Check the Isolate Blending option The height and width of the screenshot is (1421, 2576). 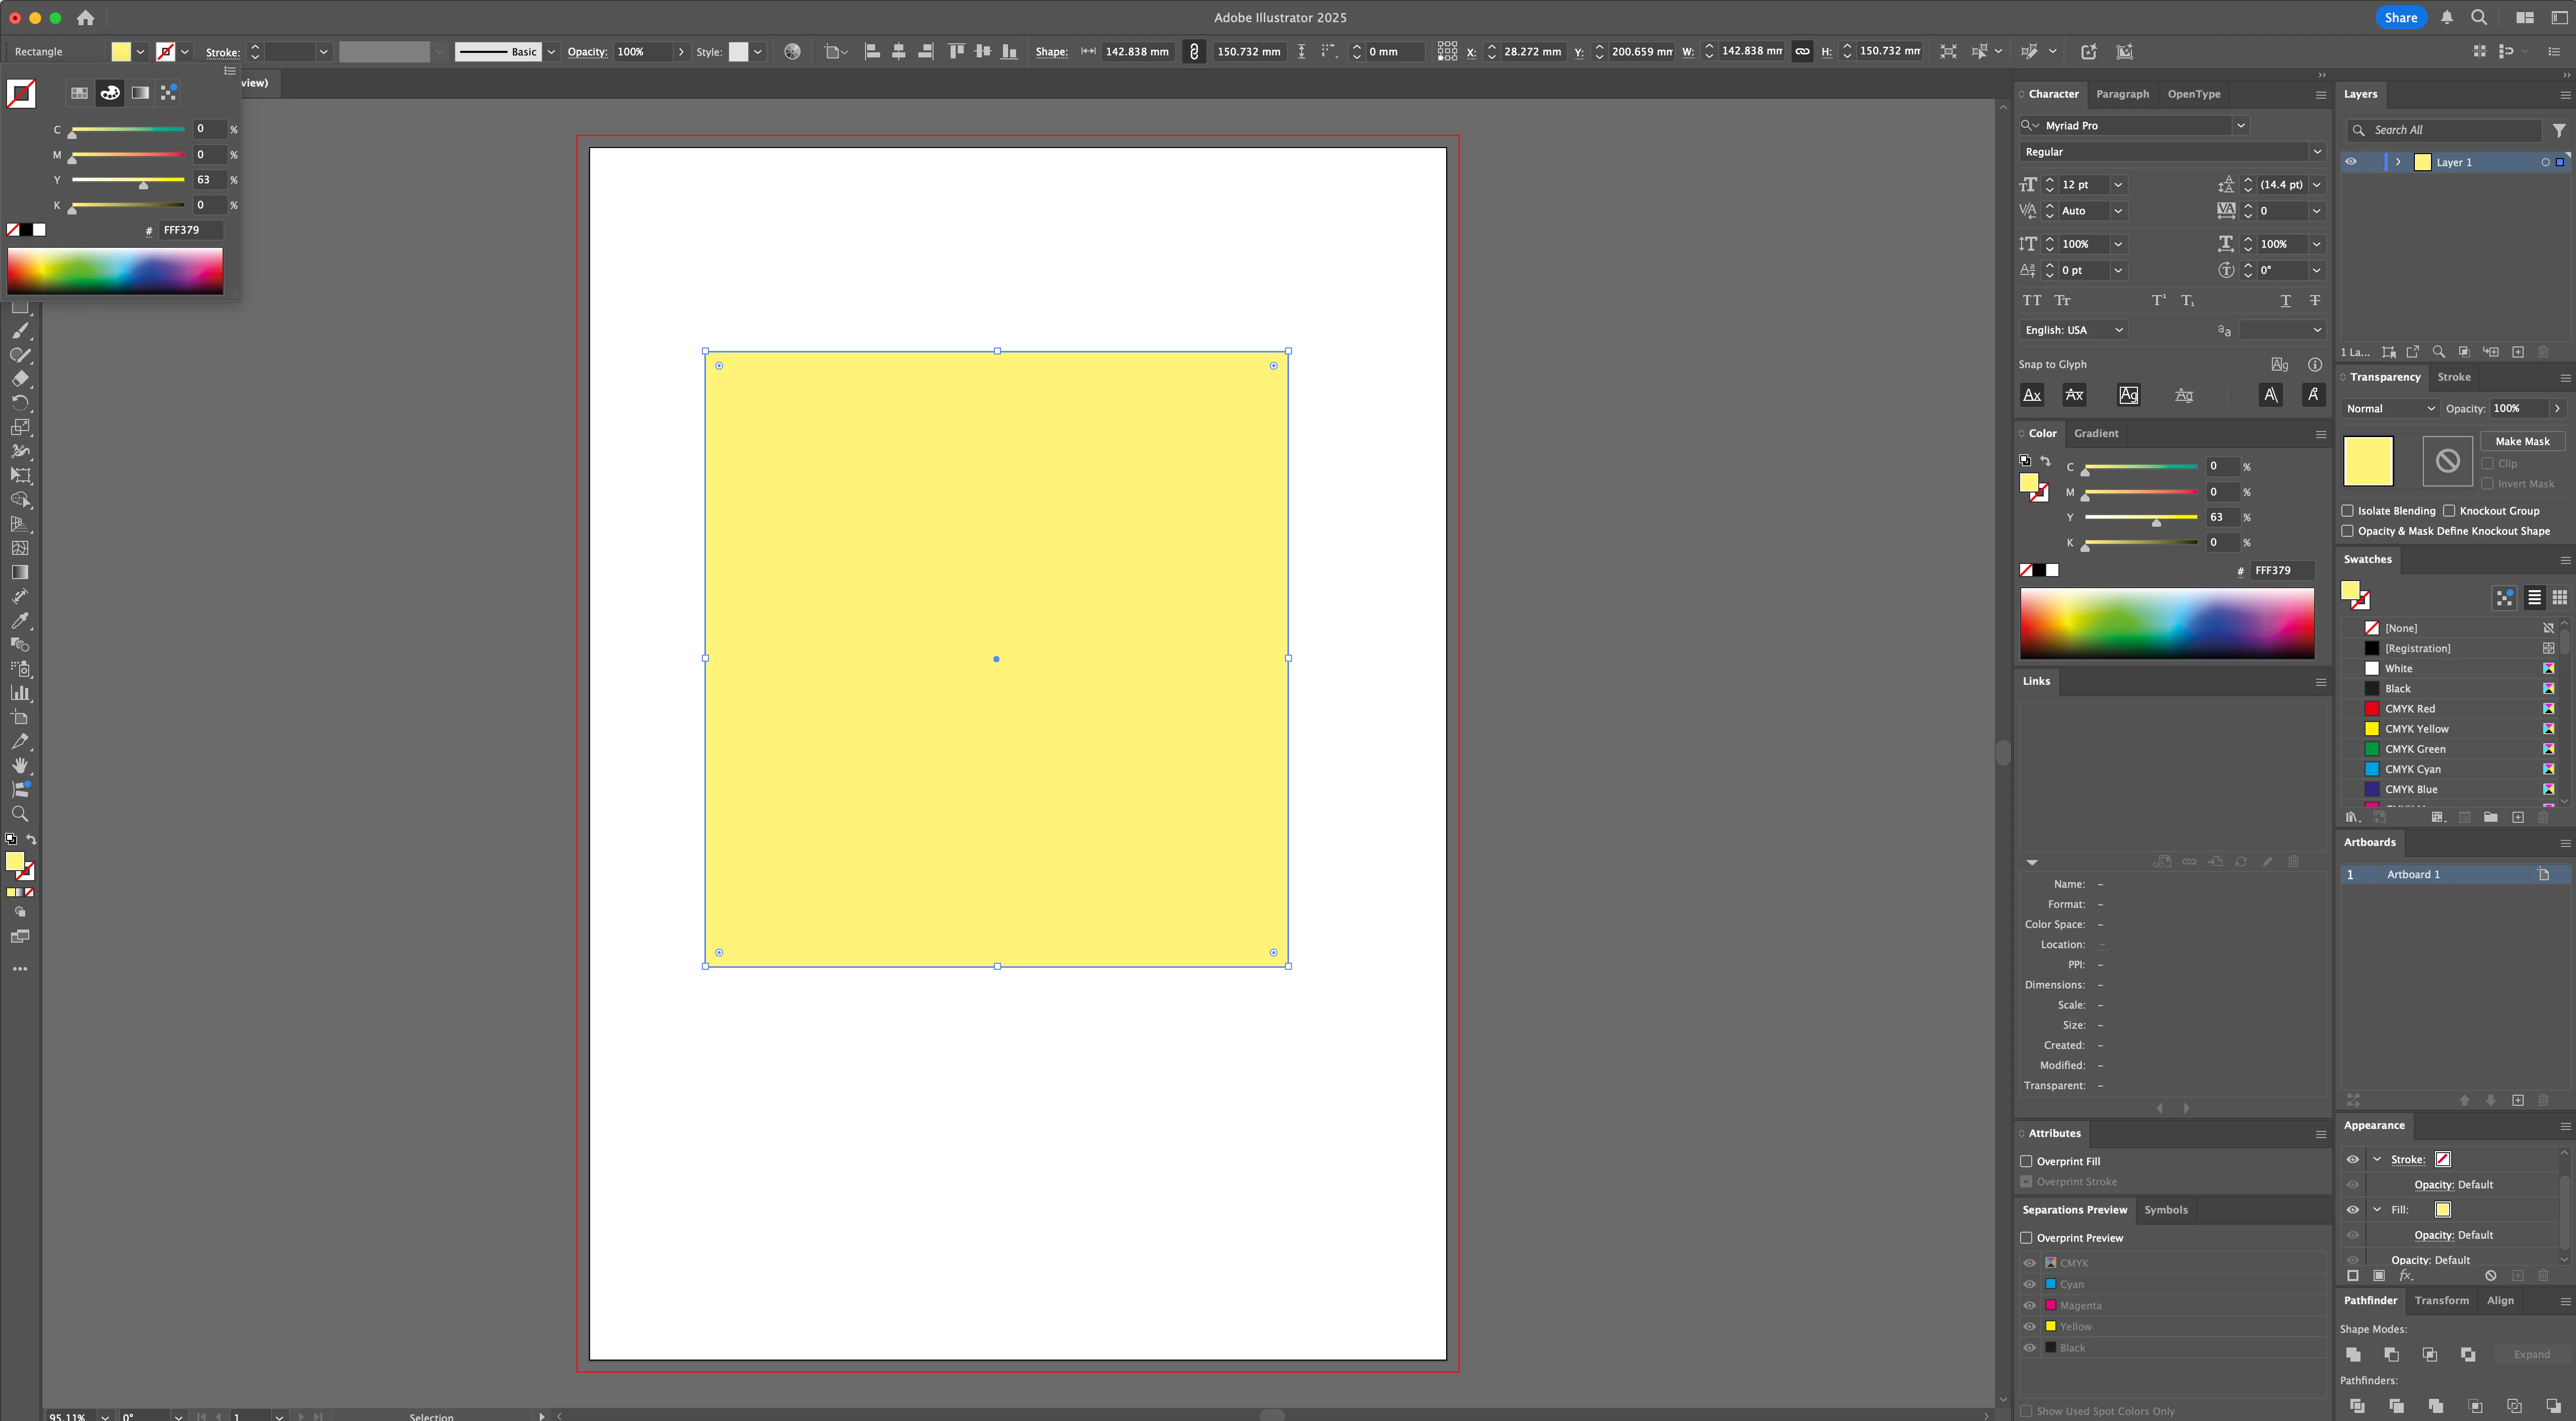(2347, 511)
